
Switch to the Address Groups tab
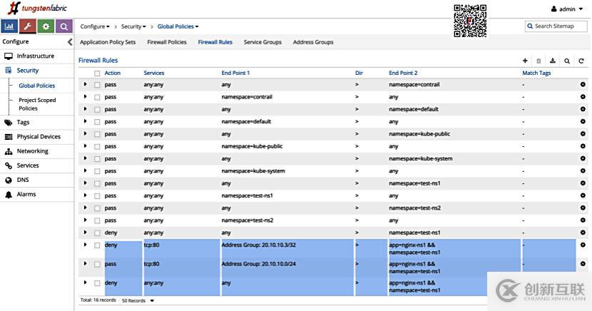pos(313,42)
